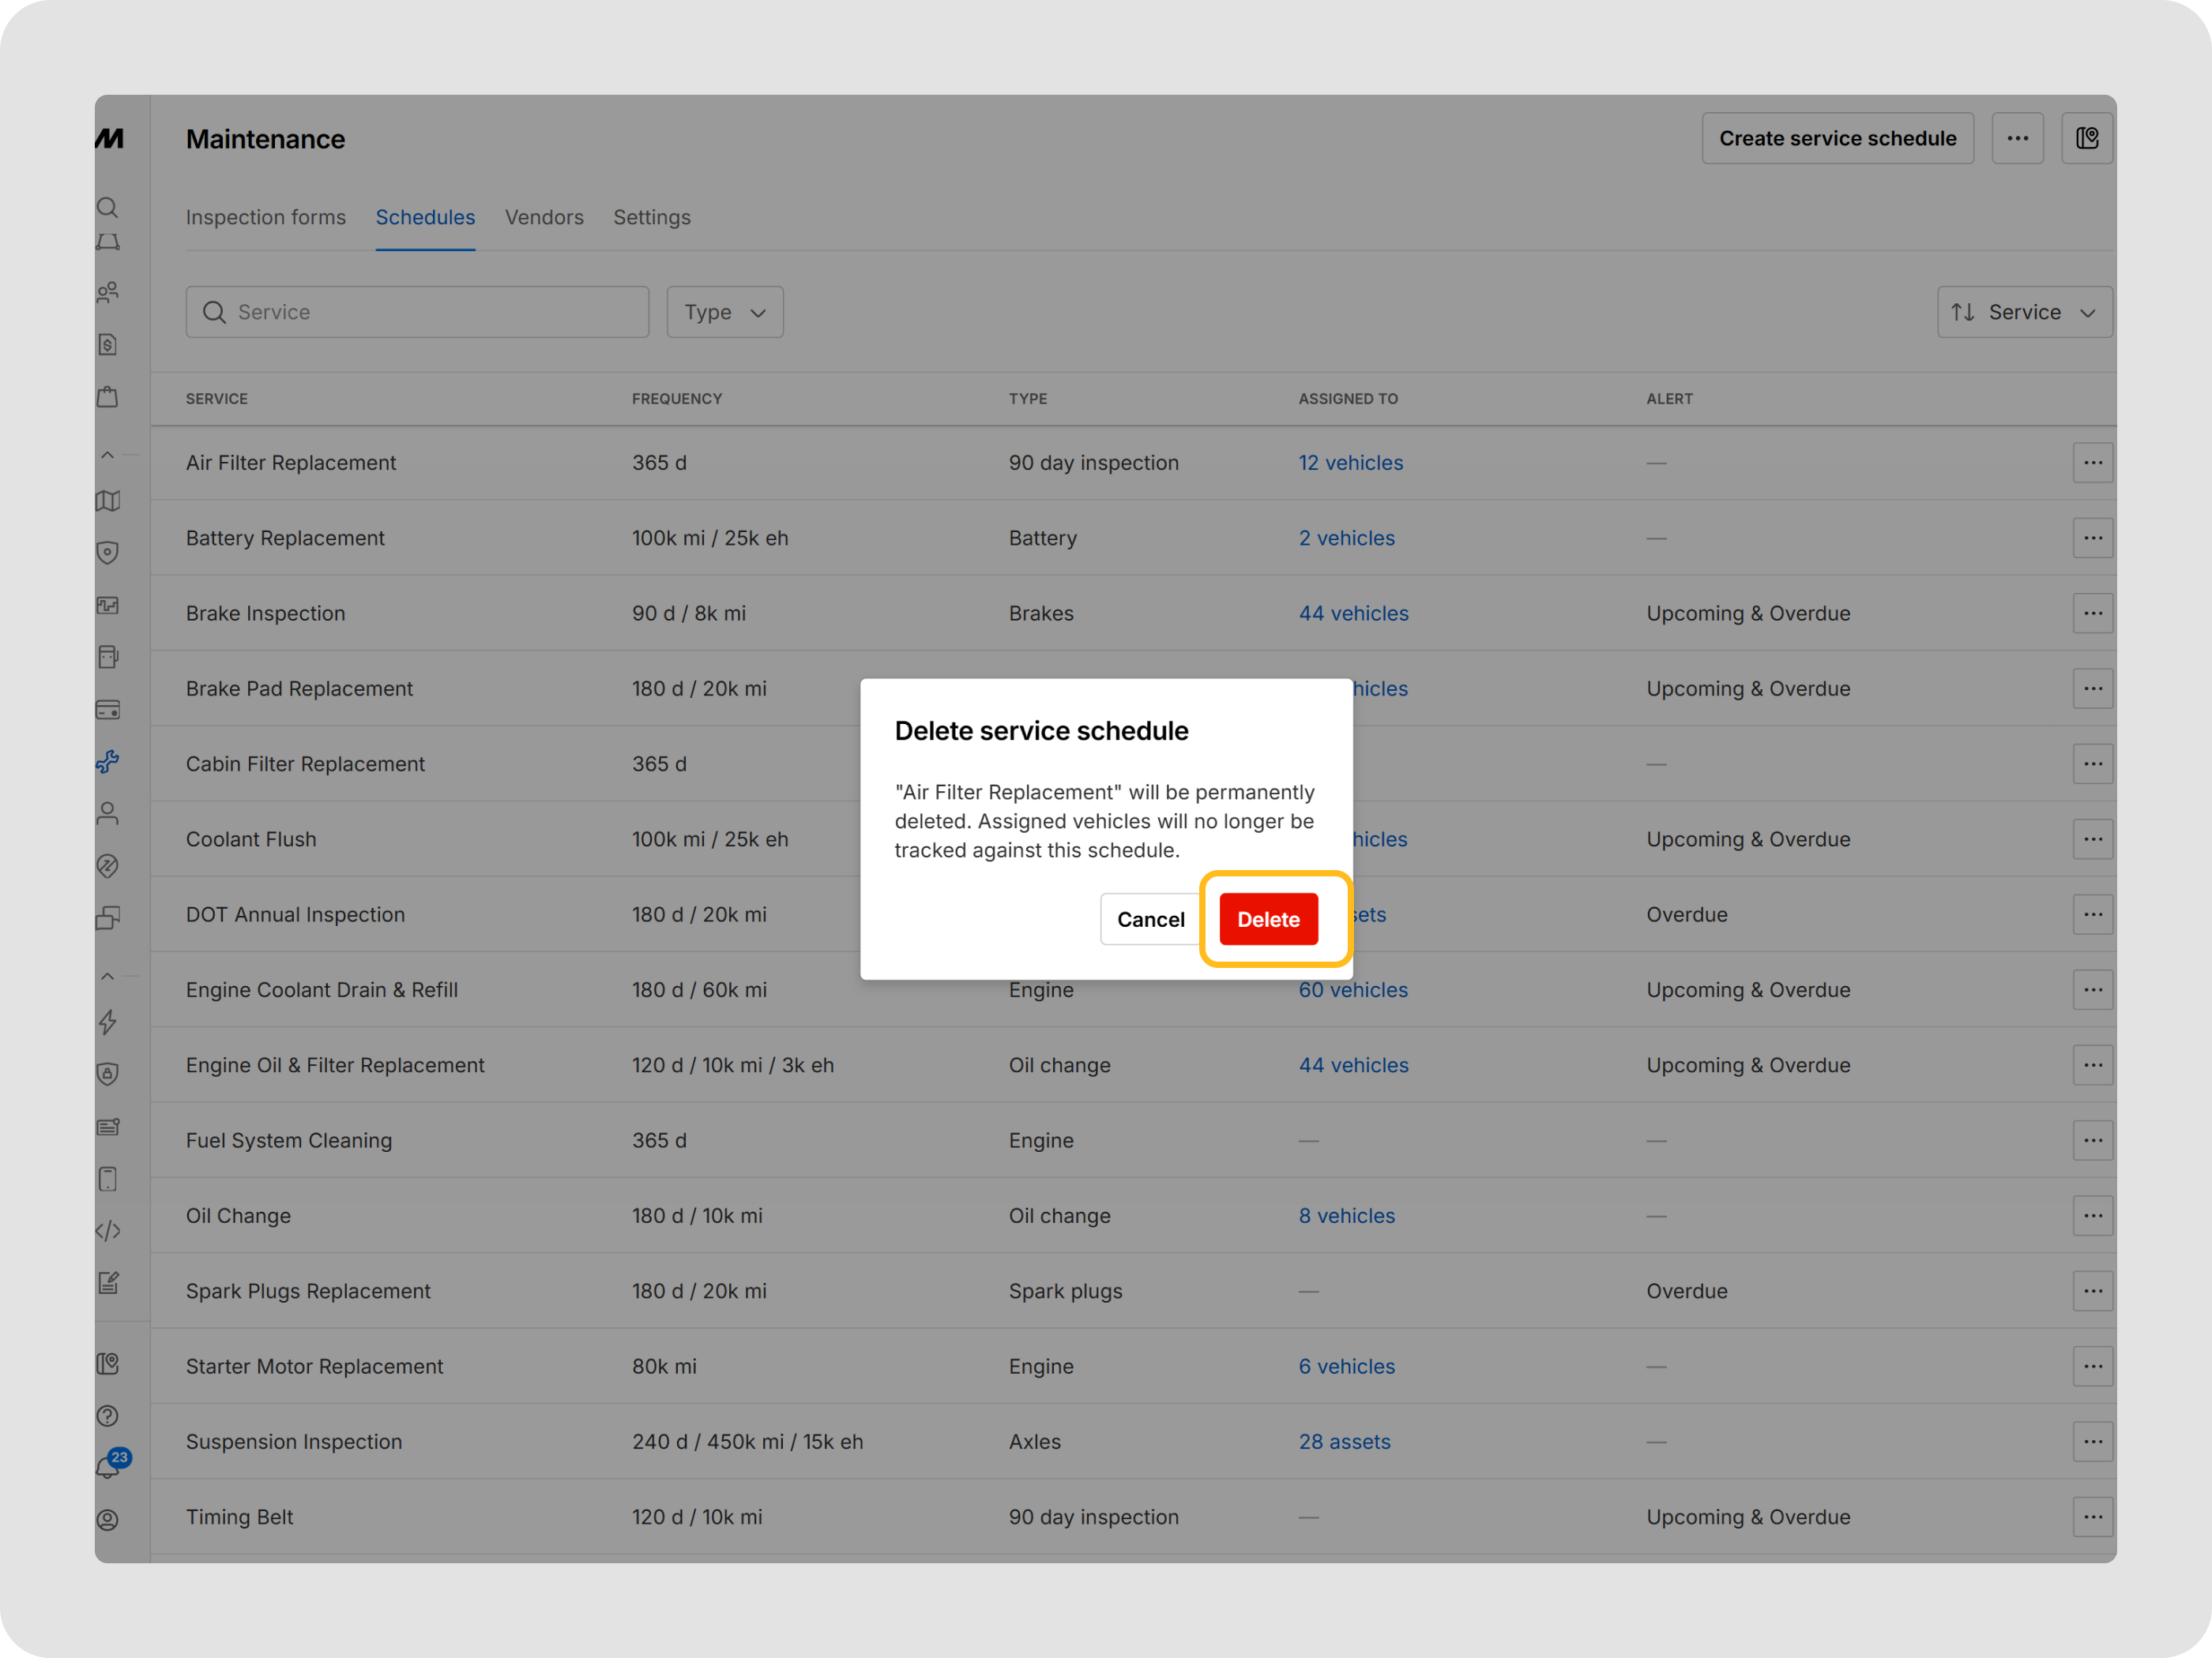Click the Suspension Inspection service name
2212x1658 pixels.
pyautogui.click(x=294, y=1441)
